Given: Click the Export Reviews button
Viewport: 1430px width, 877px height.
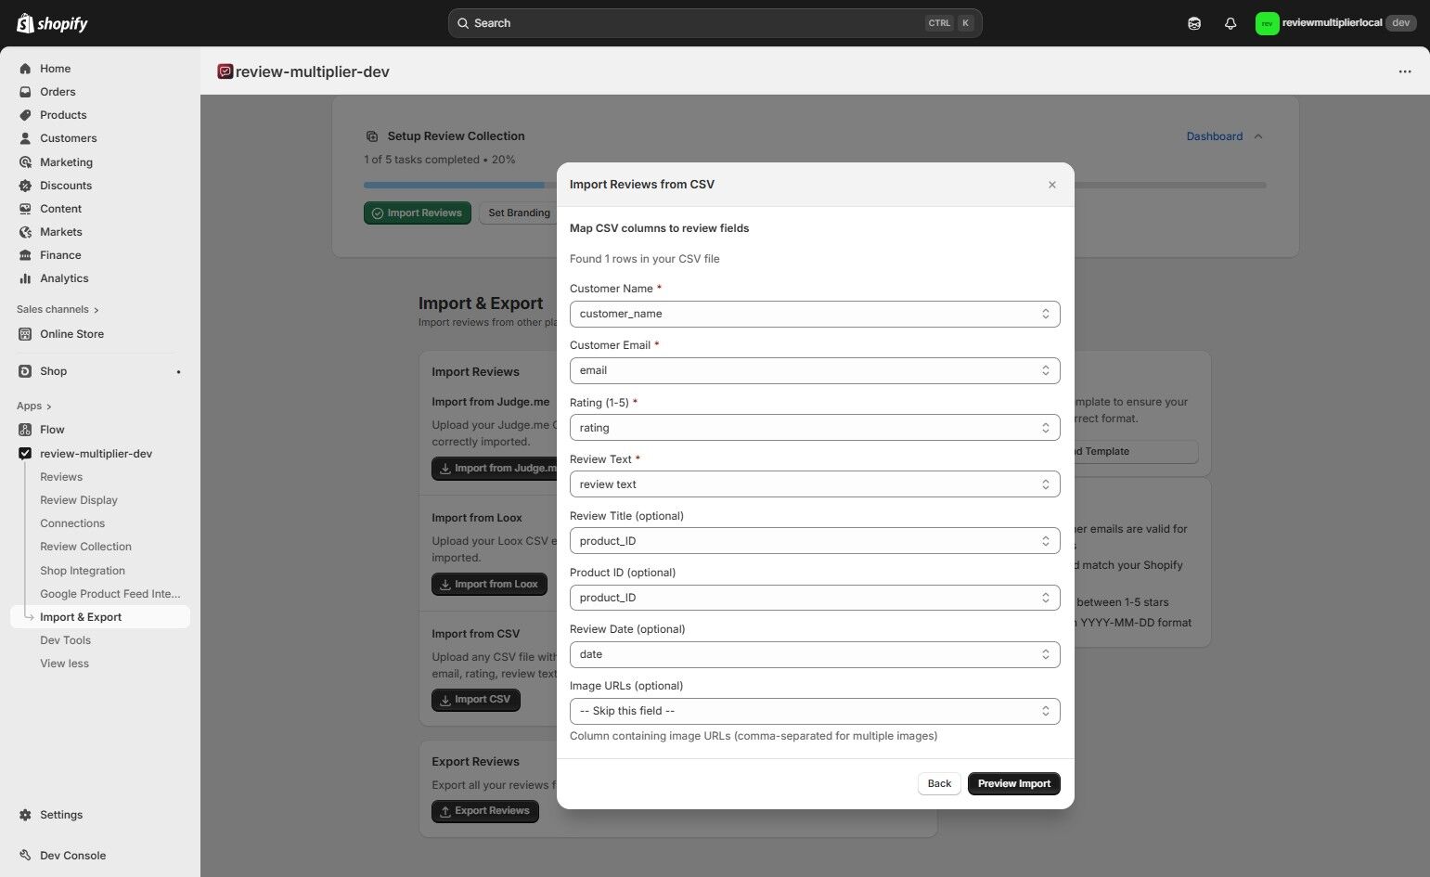Looking at the screenshot, I should click(484, 811).
